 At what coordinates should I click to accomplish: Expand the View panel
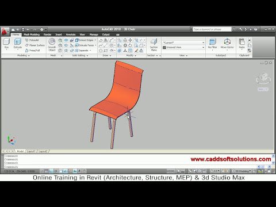[183, 56]
